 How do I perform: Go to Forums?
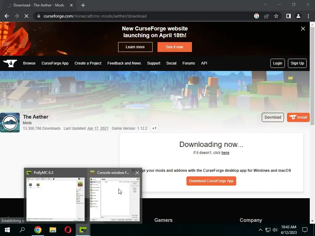click(189, 63)
